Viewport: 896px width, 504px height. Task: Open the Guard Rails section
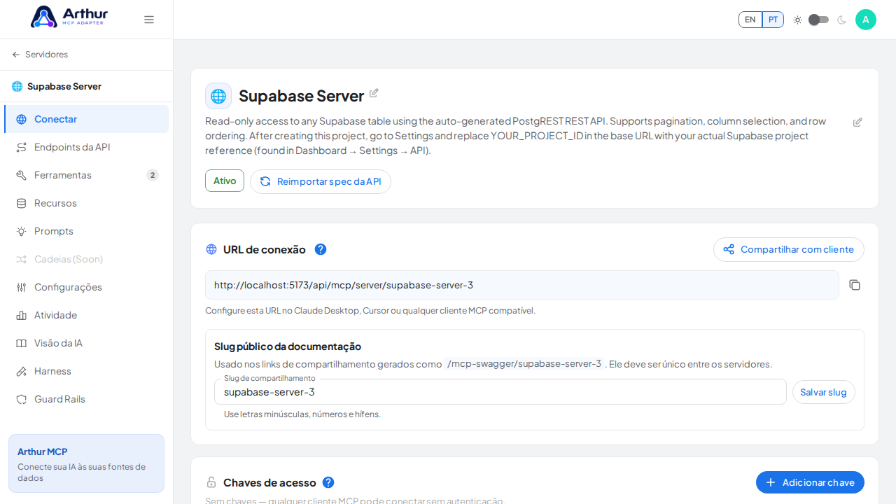[87, 399]
